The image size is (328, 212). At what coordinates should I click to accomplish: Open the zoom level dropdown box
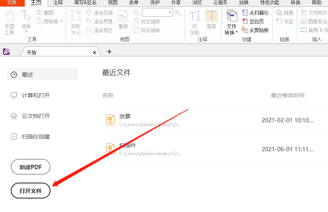coord(157,13)
